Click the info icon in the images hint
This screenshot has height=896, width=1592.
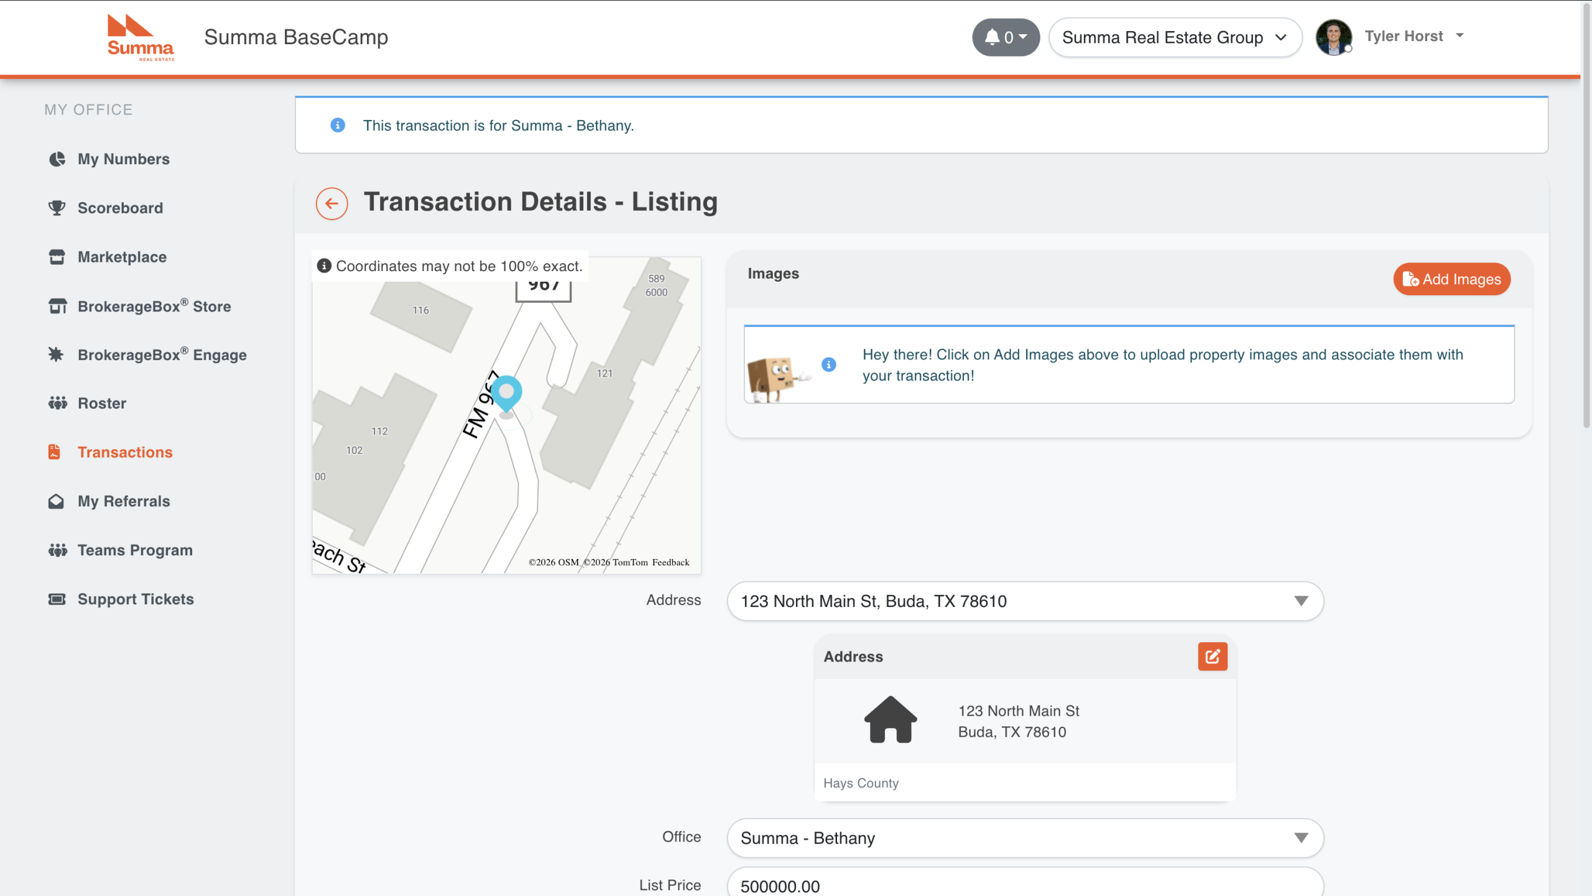pyautogui.click(x=828, y=364)
